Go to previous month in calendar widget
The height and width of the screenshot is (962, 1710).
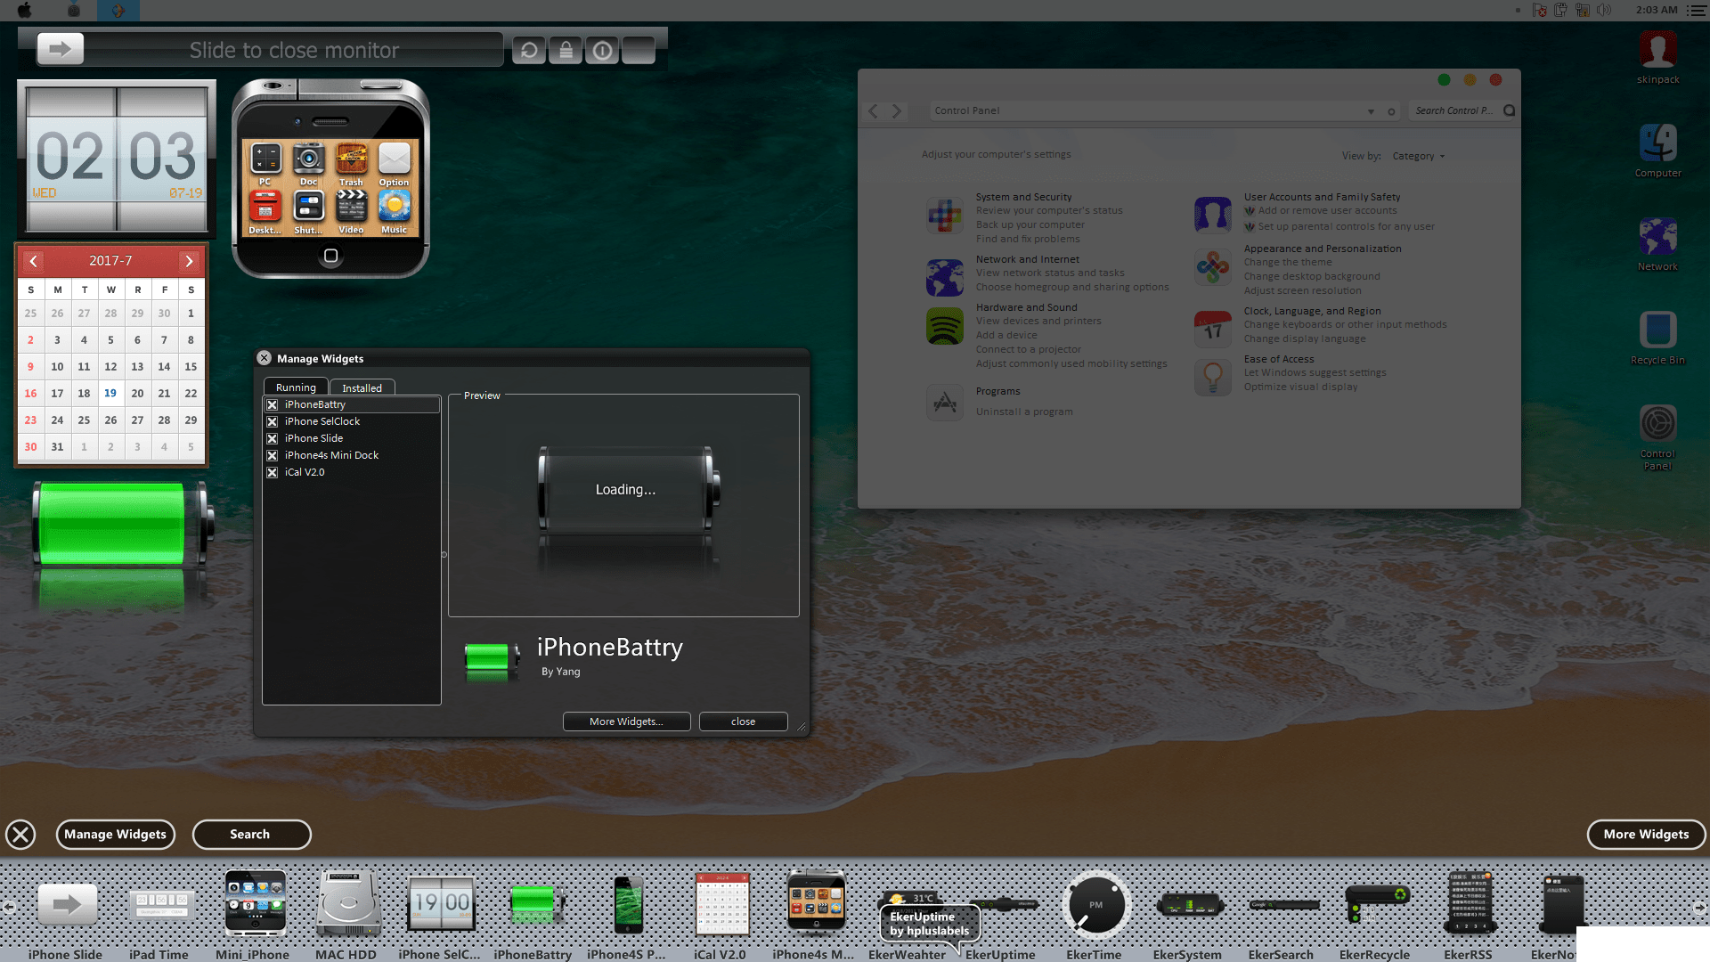[x=33, y=261]
